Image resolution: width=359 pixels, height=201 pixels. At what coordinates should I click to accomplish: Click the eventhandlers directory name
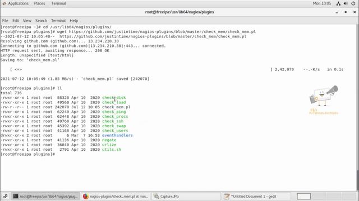point(117,135)
